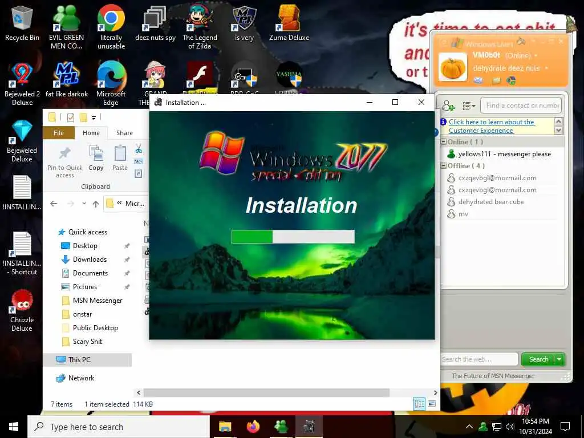Open Scary Shit folder in navigation pane
Screen dimensions: 584x438
pyautogui.click(x=87, y=342)
